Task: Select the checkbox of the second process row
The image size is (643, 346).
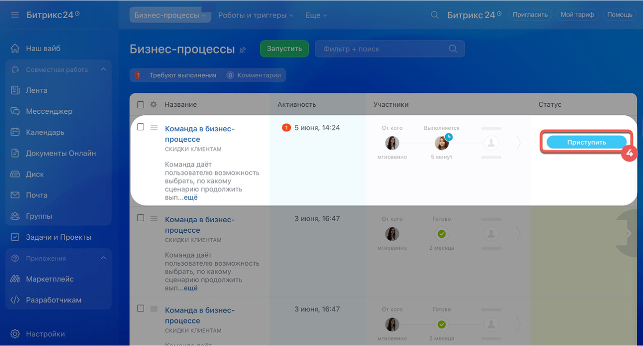Action: pyautogui.click(x=141, y=218)
